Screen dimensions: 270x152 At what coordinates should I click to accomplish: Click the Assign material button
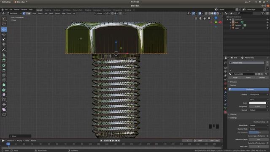pos(235,78)
